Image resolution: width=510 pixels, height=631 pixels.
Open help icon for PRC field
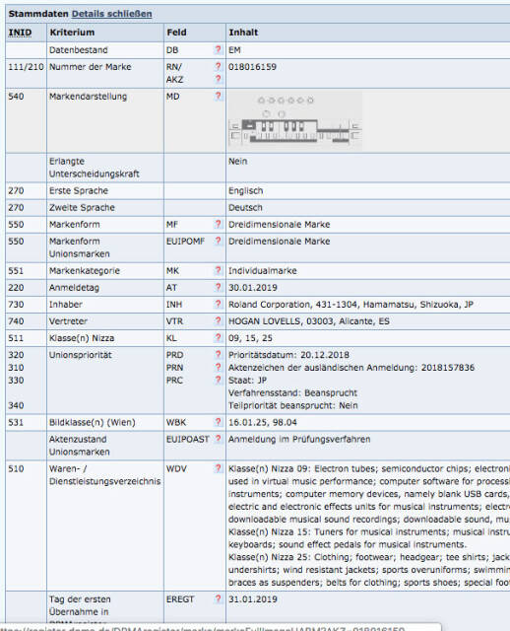218,380
